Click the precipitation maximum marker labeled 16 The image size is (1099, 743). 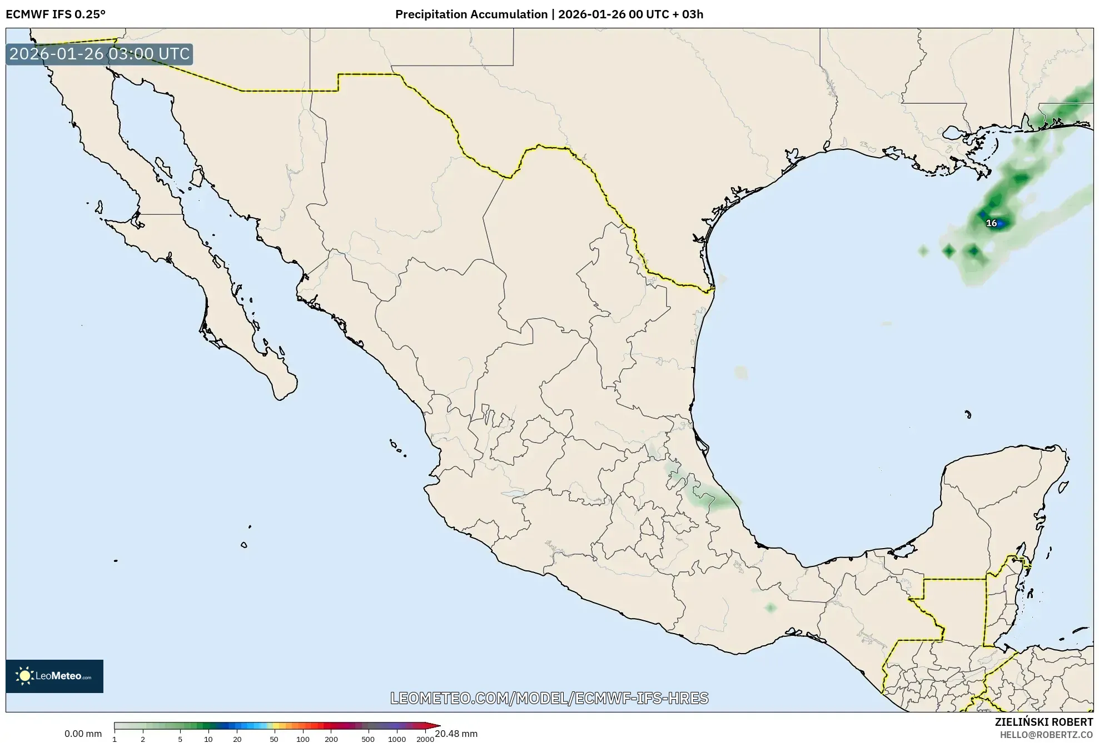point(991,223)
